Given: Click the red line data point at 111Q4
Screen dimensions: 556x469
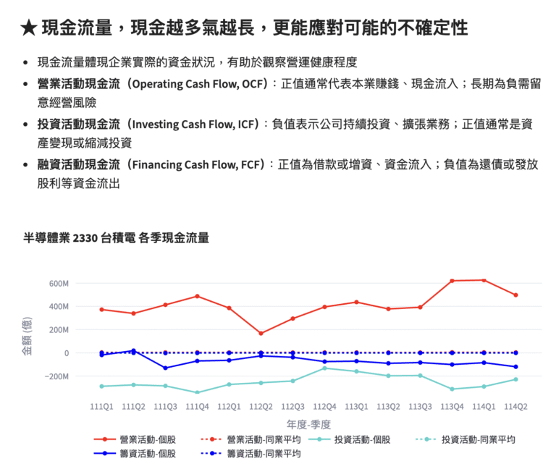Looking at the screenshot, I should pyautogui.click(x=197, y=296).
